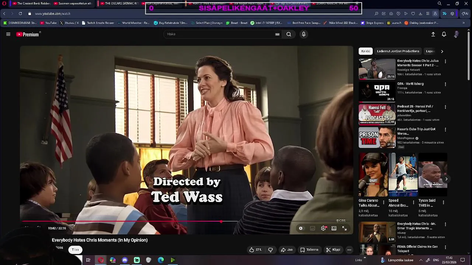Play the PRISON TIME Hasan video thumbnail
This screenshot has height=265, width=472.
[x=377, y=137]
